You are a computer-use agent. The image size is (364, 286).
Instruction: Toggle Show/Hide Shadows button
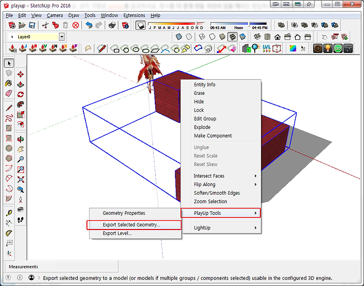(x=141, y=25)
